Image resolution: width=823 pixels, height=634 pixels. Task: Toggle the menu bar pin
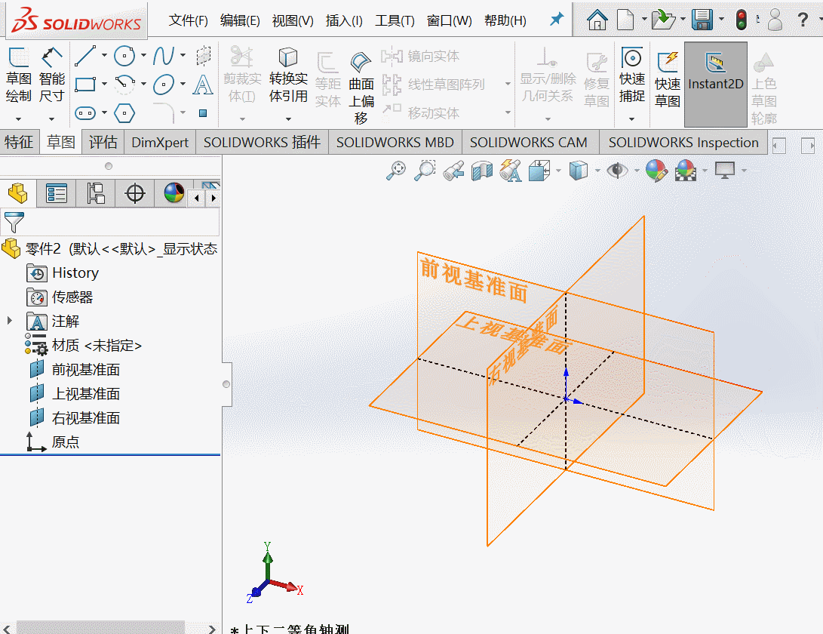click(557, 20)
